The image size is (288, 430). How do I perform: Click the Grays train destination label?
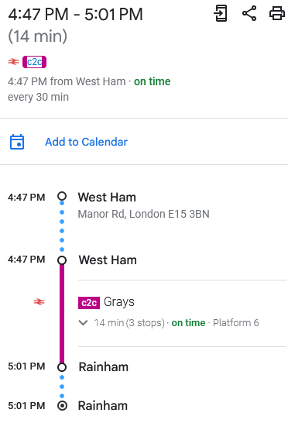click(x=119, y=302)
